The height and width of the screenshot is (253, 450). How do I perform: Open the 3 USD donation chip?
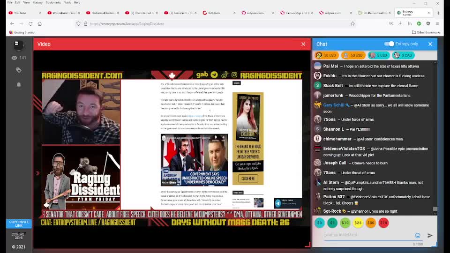tap(379, 55)
